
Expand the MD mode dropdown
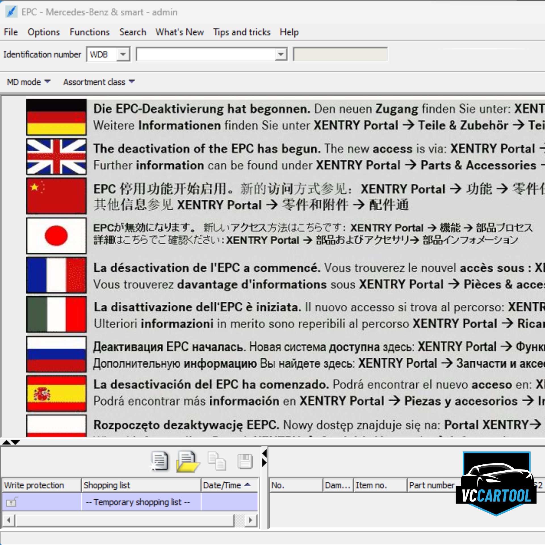click(28, 82)
